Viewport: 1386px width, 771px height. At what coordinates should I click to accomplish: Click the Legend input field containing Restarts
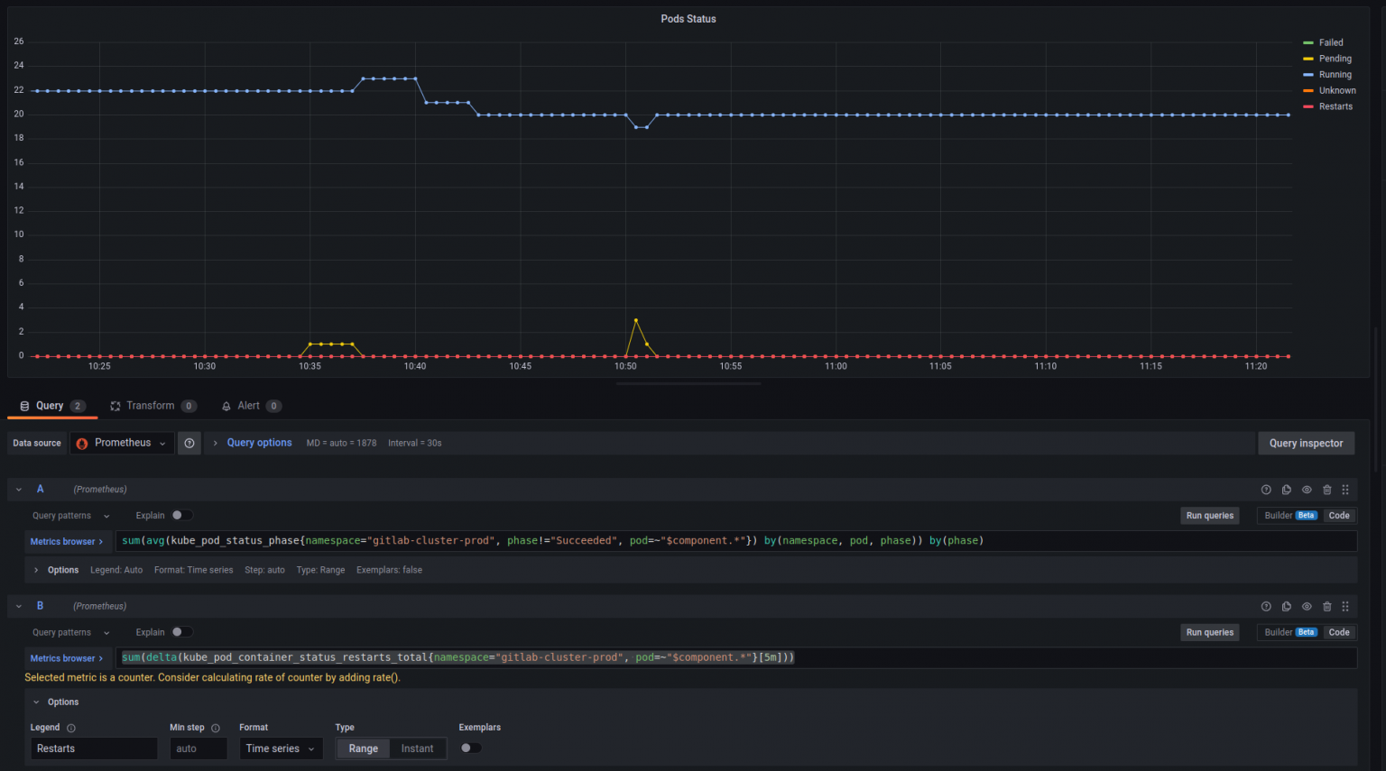[94, 748]
